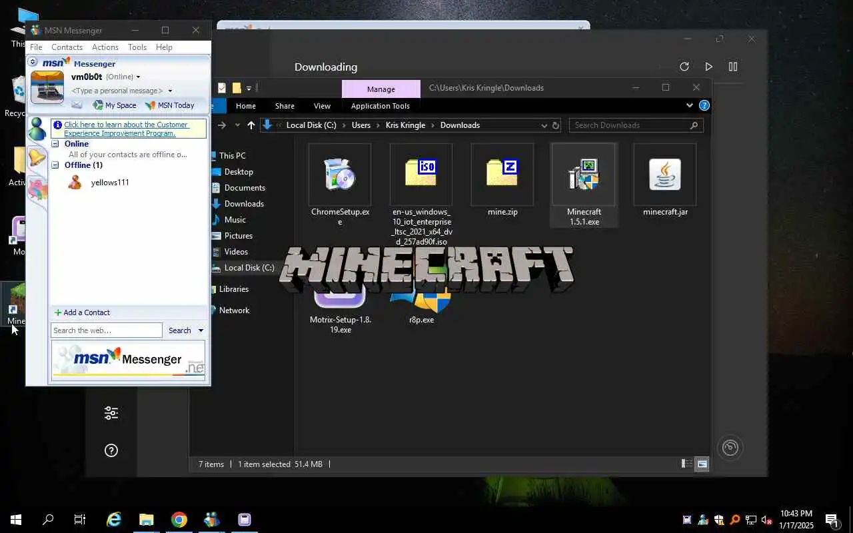
Task: Refresh the Downloads folder view
Action: pos(555,125)
